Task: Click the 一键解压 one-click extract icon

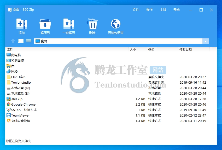Action: pyautogui.click(x=69, y=24)
